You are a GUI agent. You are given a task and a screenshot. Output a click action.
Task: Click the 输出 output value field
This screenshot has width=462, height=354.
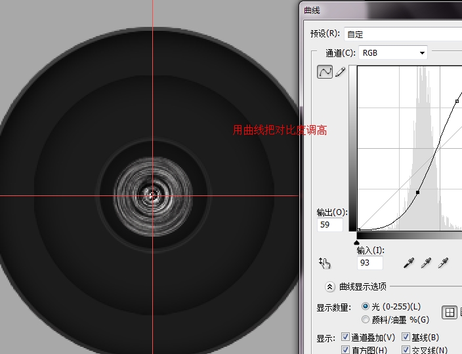(x=329, y=225)
